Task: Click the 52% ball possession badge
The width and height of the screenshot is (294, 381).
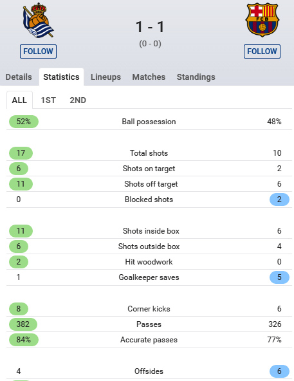Action: coord(24,122)
